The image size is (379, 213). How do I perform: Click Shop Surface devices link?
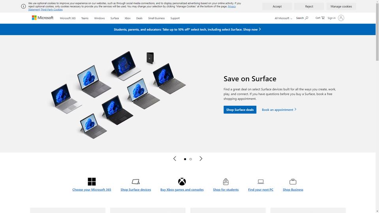point(135,190)
